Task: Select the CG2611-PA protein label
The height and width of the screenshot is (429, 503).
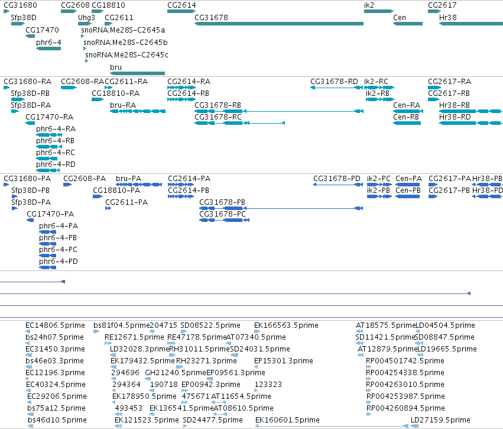Action: (126, 202)
